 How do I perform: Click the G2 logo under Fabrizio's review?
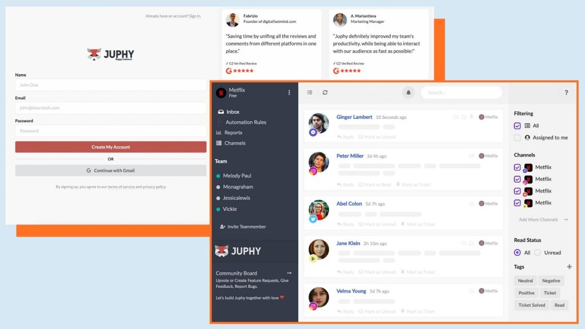coord(229,71)
